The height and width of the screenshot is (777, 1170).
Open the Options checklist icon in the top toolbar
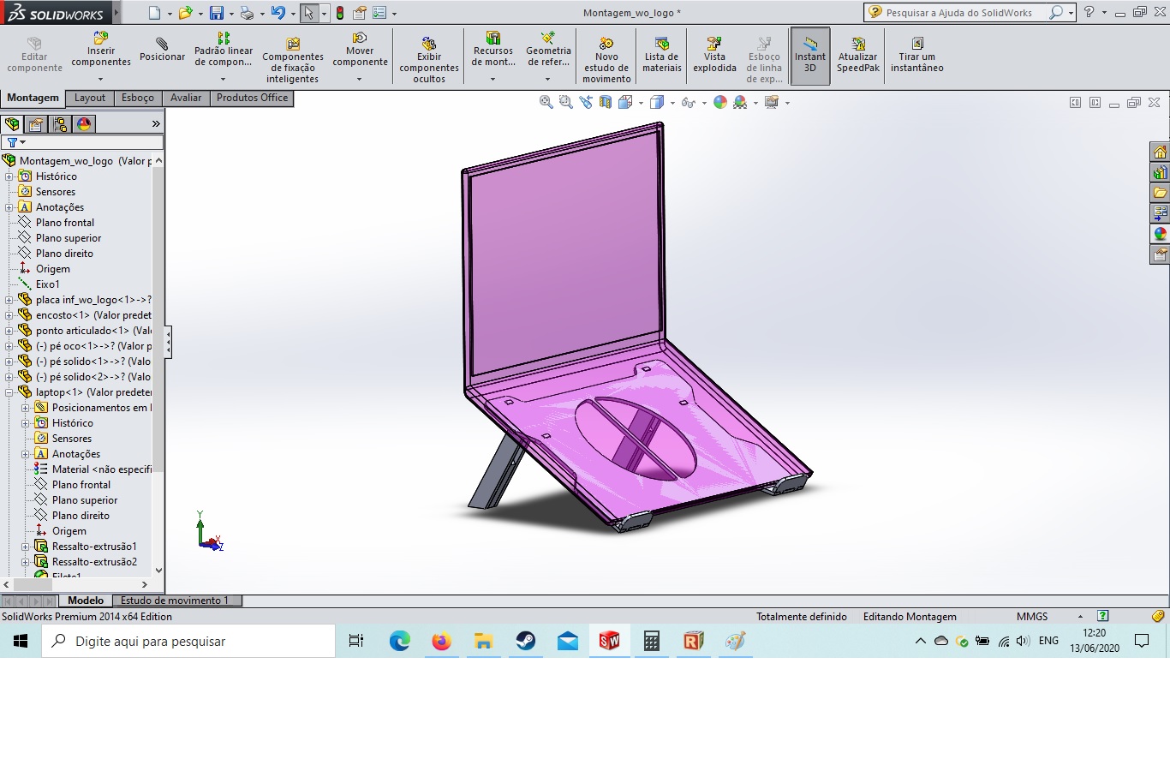point(379,13)
